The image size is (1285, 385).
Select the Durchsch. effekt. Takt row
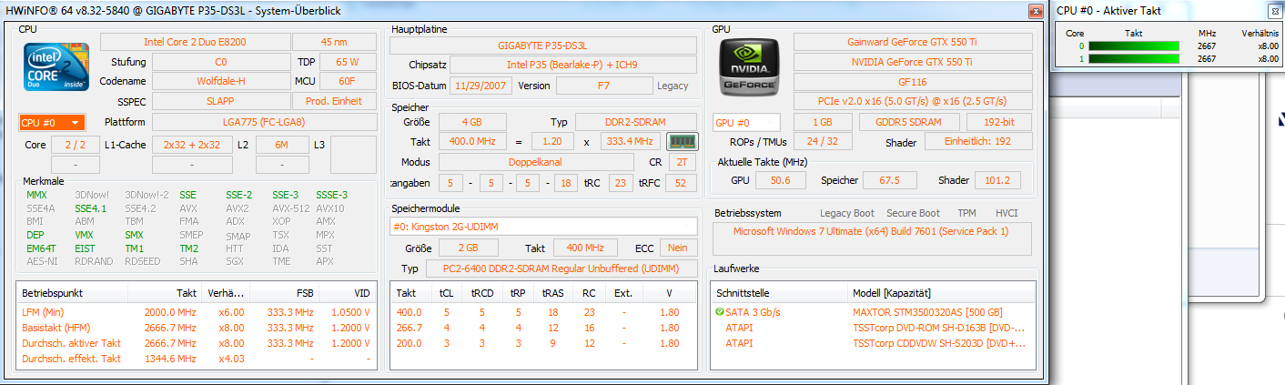point(197,359)
